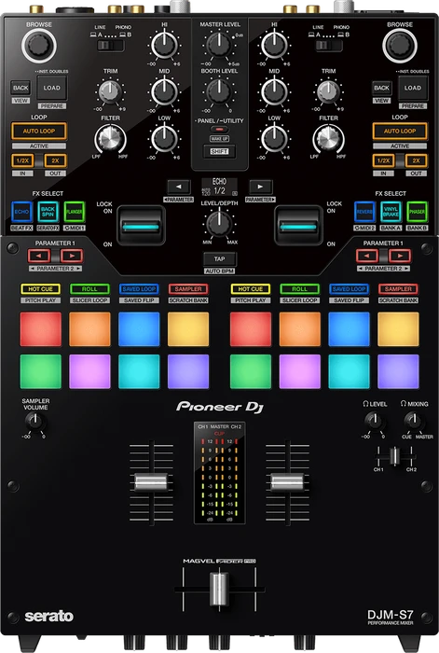Screen dimensions: 439x653
Task: Select HOT CUE pad mode on left deck
Action: tap(41, 289)
